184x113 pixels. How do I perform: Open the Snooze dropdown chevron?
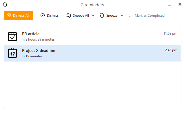(x=122, y=15)
